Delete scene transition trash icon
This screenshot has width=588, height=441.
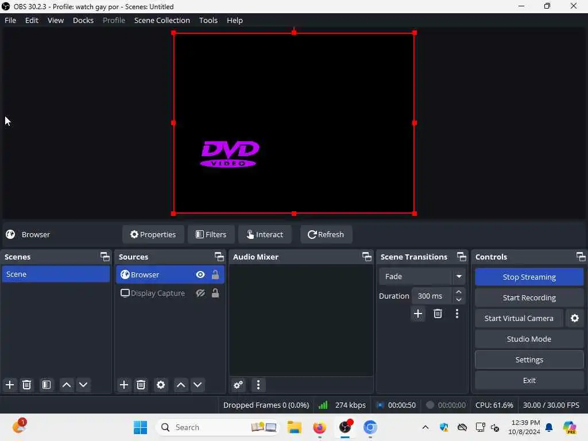coord(438,314)
